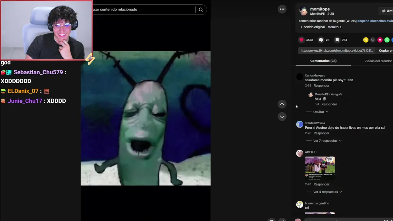The image size is (393, 221).
Task: Click the music note sonido original icon
Action: [301, 27]
